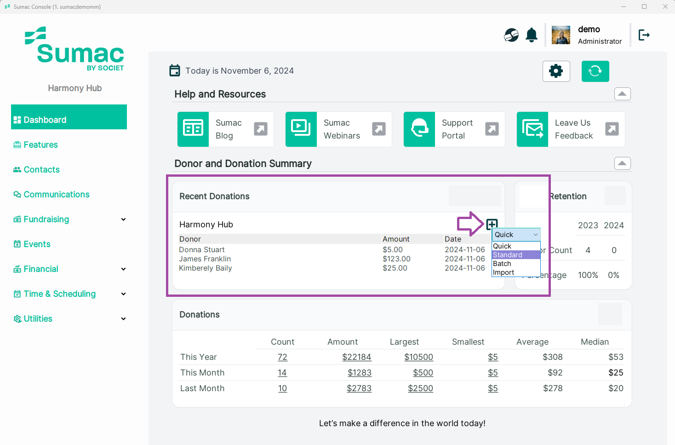The height and width of the screenshot is (445, 675).
Task: Expand the Utilities menu chevron
Action: (123, 319)
